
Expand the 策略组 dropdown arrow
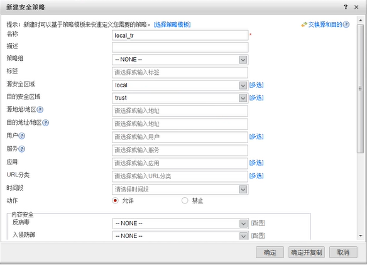243,60
